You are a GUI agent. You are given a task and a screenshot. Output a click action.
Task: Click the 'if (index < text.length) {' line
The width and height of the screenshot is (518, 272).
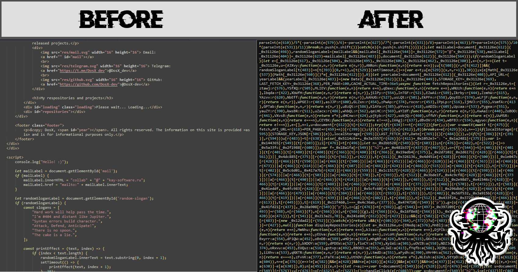pos(60,253)
